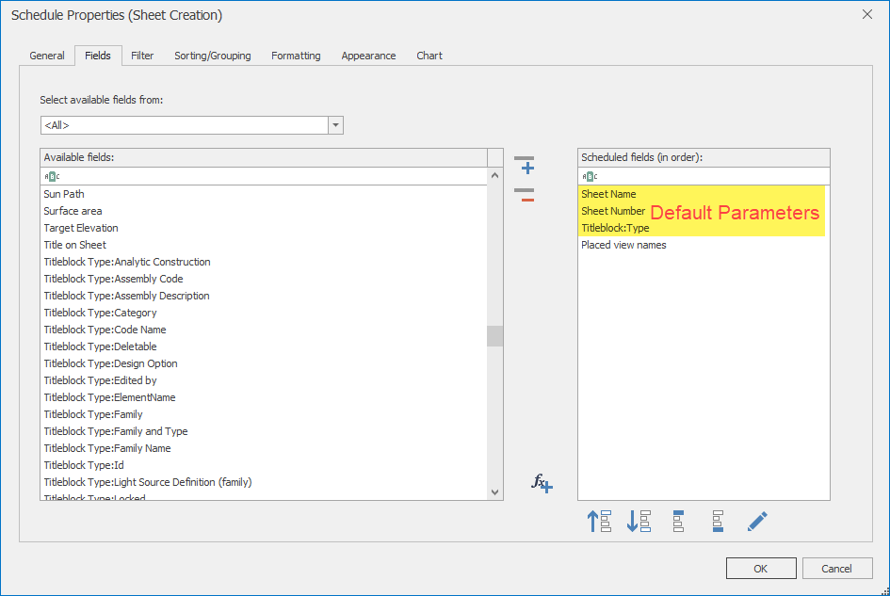Move the scheduled field to the top

[678, 521]
